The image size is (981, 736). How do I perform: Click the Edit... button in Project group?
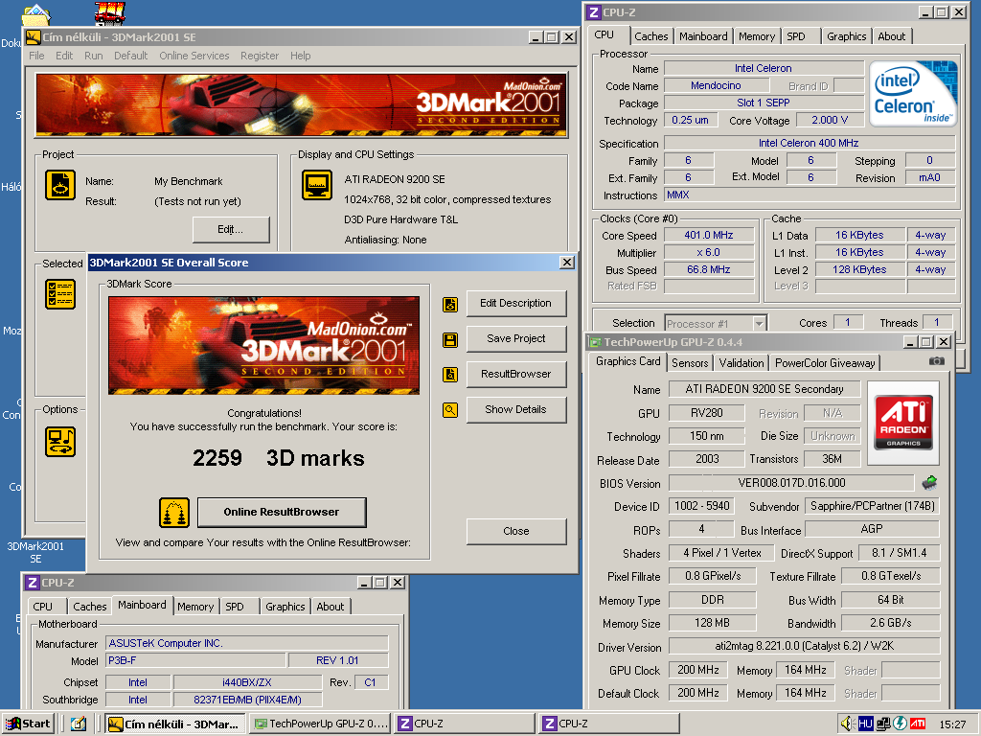click(231, 230)
